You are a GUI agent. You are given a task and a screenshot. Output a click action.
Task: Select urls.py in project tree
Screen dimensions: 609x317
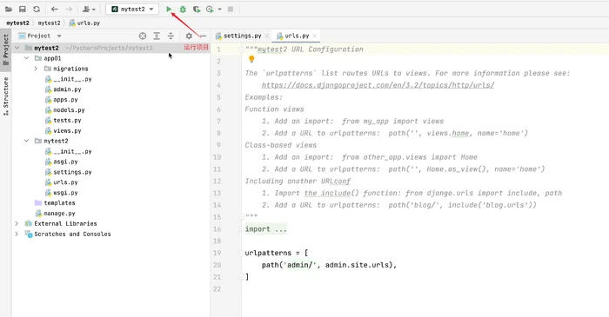point(62,182)
